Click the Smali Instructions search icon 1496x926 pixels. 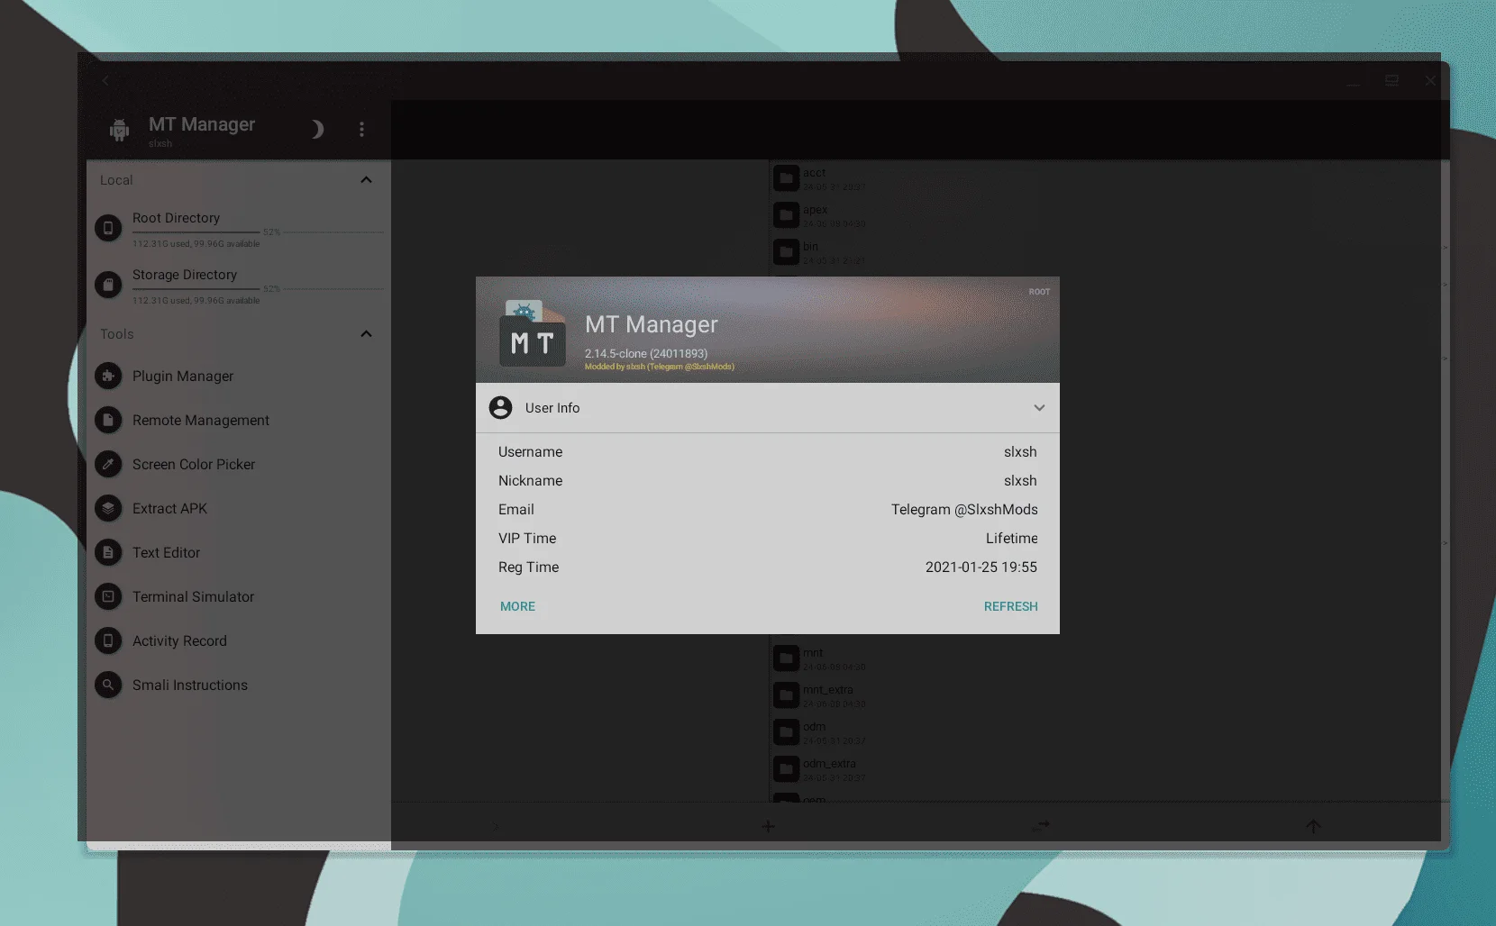pos(108,685)
